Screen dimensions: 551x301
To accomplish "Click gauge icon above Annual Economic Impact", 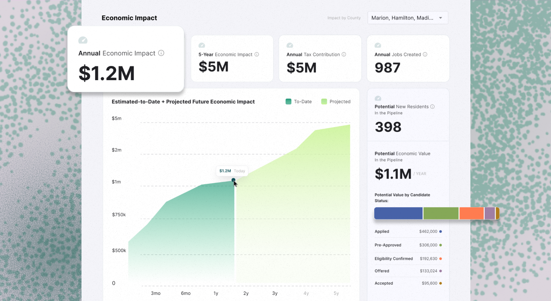I will (x=83, y=40).
